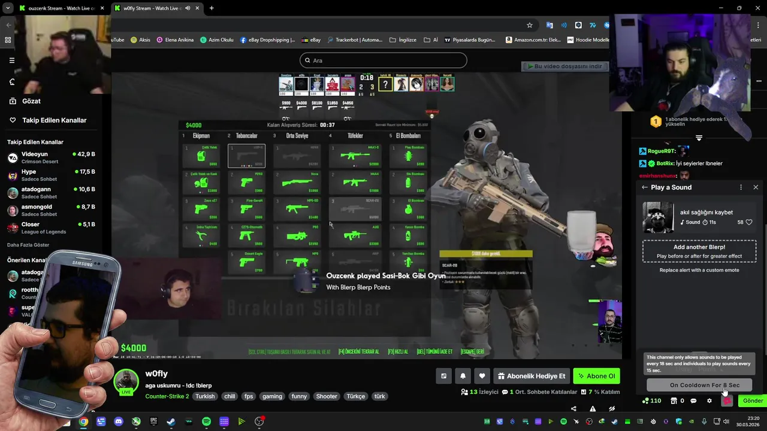Screen dimensions: 767x431
Task: Open the Google Translate extension icon
Action: pos(549,25)
